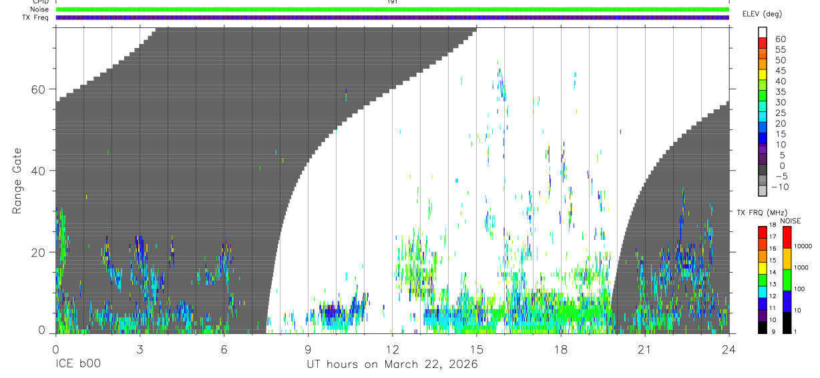Image resolution: width=820 pixels, height=378 pixels.
Task: Click the '15' UT hour tick label
Action: point(477,349)
